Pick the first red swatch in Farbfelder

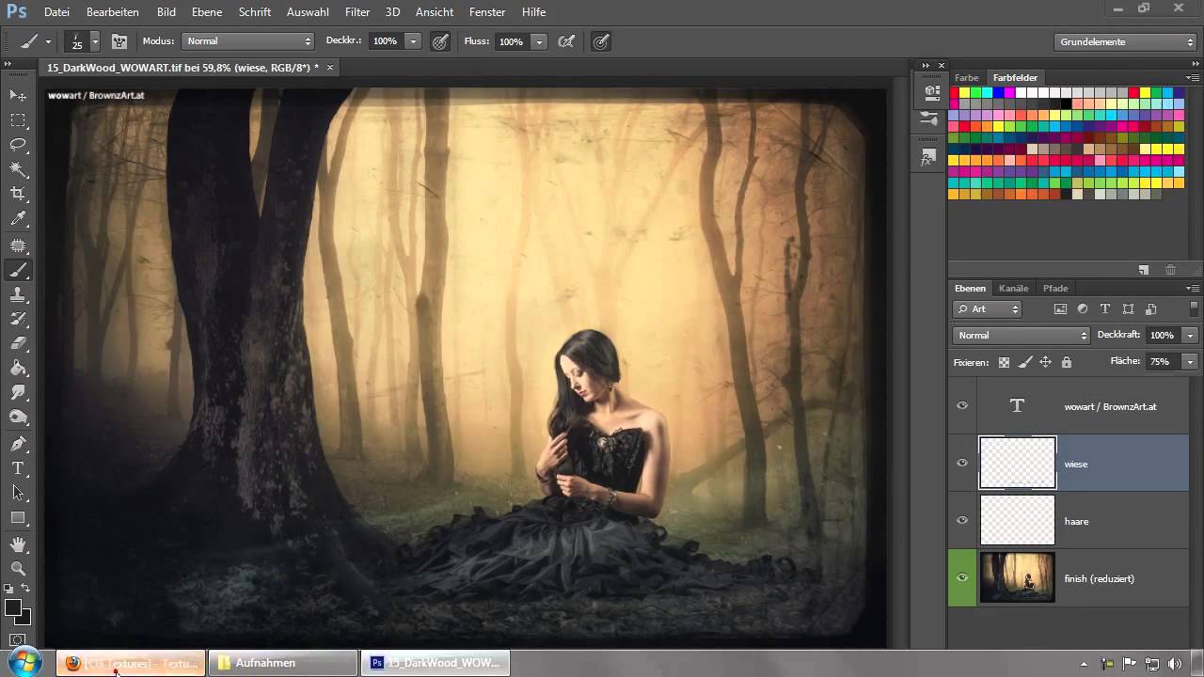(954, 92)
